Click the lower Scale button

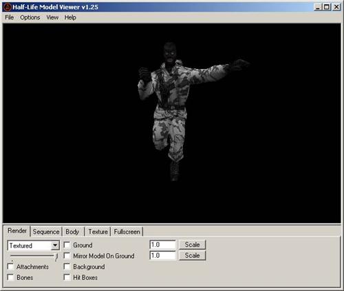click(192, 255)
